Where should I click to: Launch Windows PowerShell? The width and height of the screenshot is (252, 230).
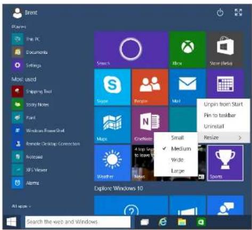coord(38,130)
